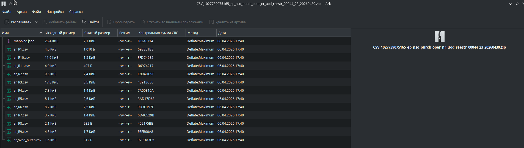Click the zip archive icon in preview panel
Image resolution: width=524 pixels, height=148 pixels.
coord(439,36)
